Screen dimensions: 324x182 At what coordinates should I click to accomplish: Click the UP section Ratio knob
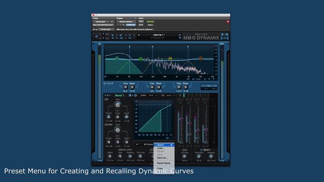click(x=117, y=105)
